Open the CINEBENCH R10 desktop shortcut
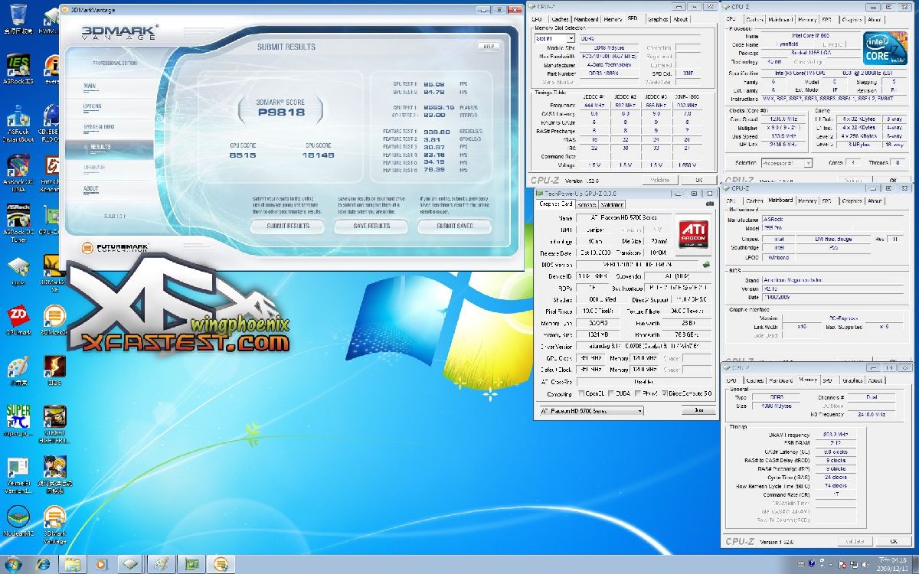The height and width of the screenshot is (574, 919). tap(54, 124)
